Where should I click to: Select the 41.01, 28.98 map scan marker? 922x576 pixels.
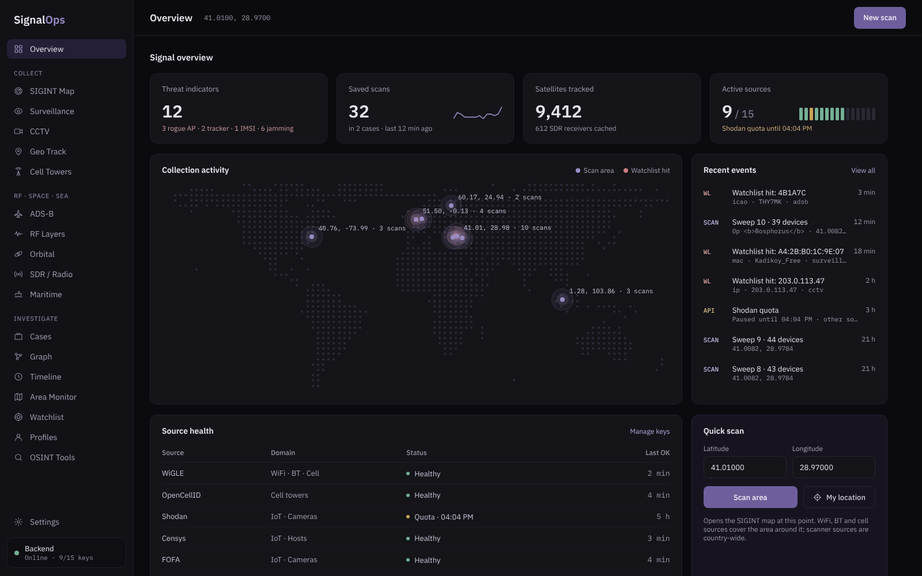(457, 237)
